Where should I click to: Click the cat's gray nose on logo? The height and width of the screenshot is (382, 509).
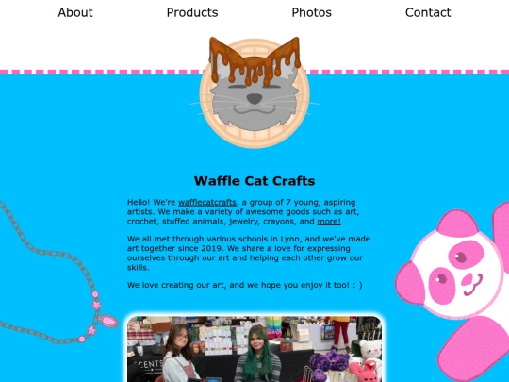254,98
